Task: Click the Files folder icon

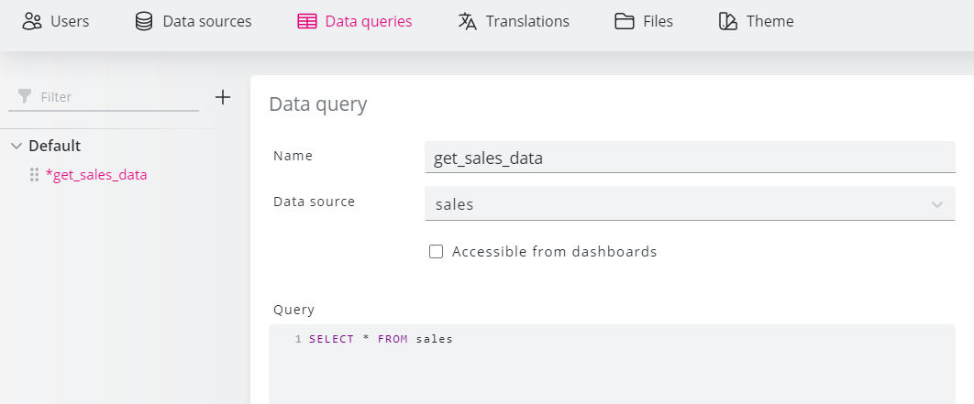Action: [625, 22]
